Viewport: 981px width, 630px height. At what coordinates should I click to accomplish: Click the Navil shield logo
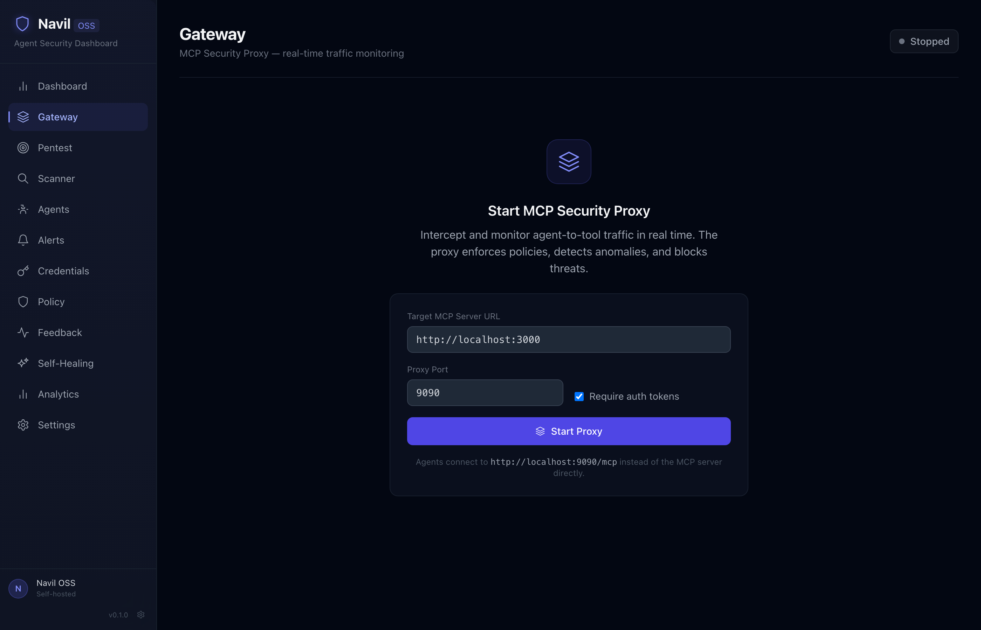pyautogui.click(x=22, y=23)
